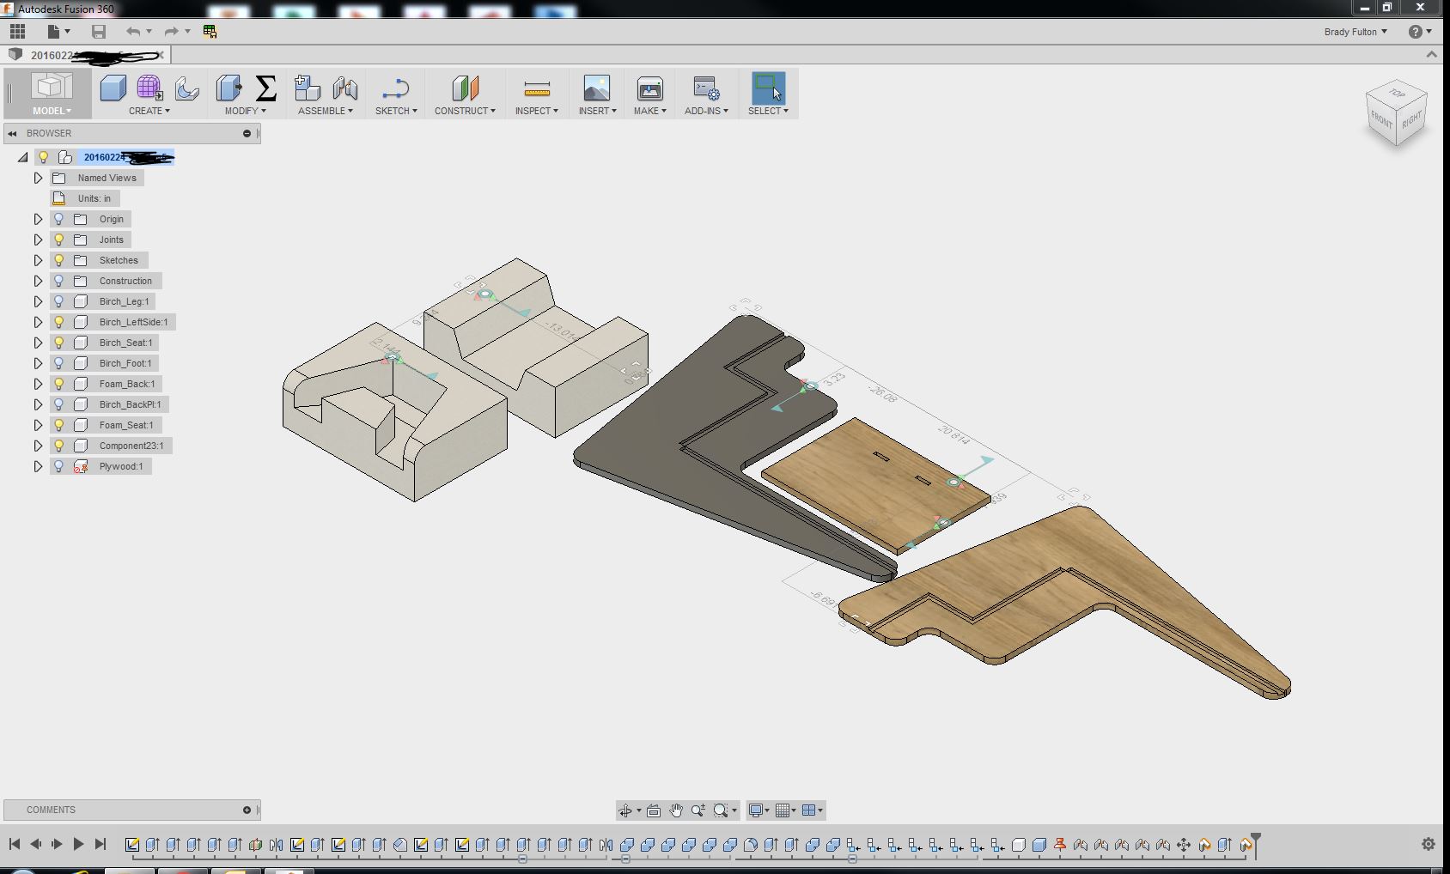1450x874 pixels.
Task: Select the Pan hand tool
Action: (x=676, y=810)
